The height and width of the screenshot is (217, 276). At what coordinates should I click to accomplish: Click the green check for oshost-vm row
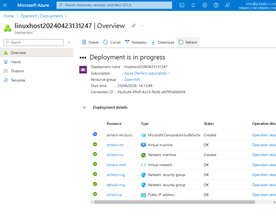pyautogui.click(x=95, y=144)
